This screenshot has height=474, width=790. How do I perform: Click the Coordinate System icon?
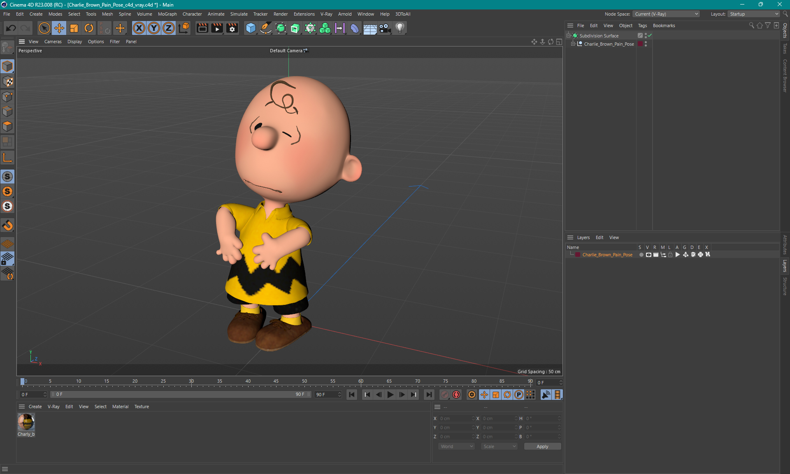tap(184, 28)
